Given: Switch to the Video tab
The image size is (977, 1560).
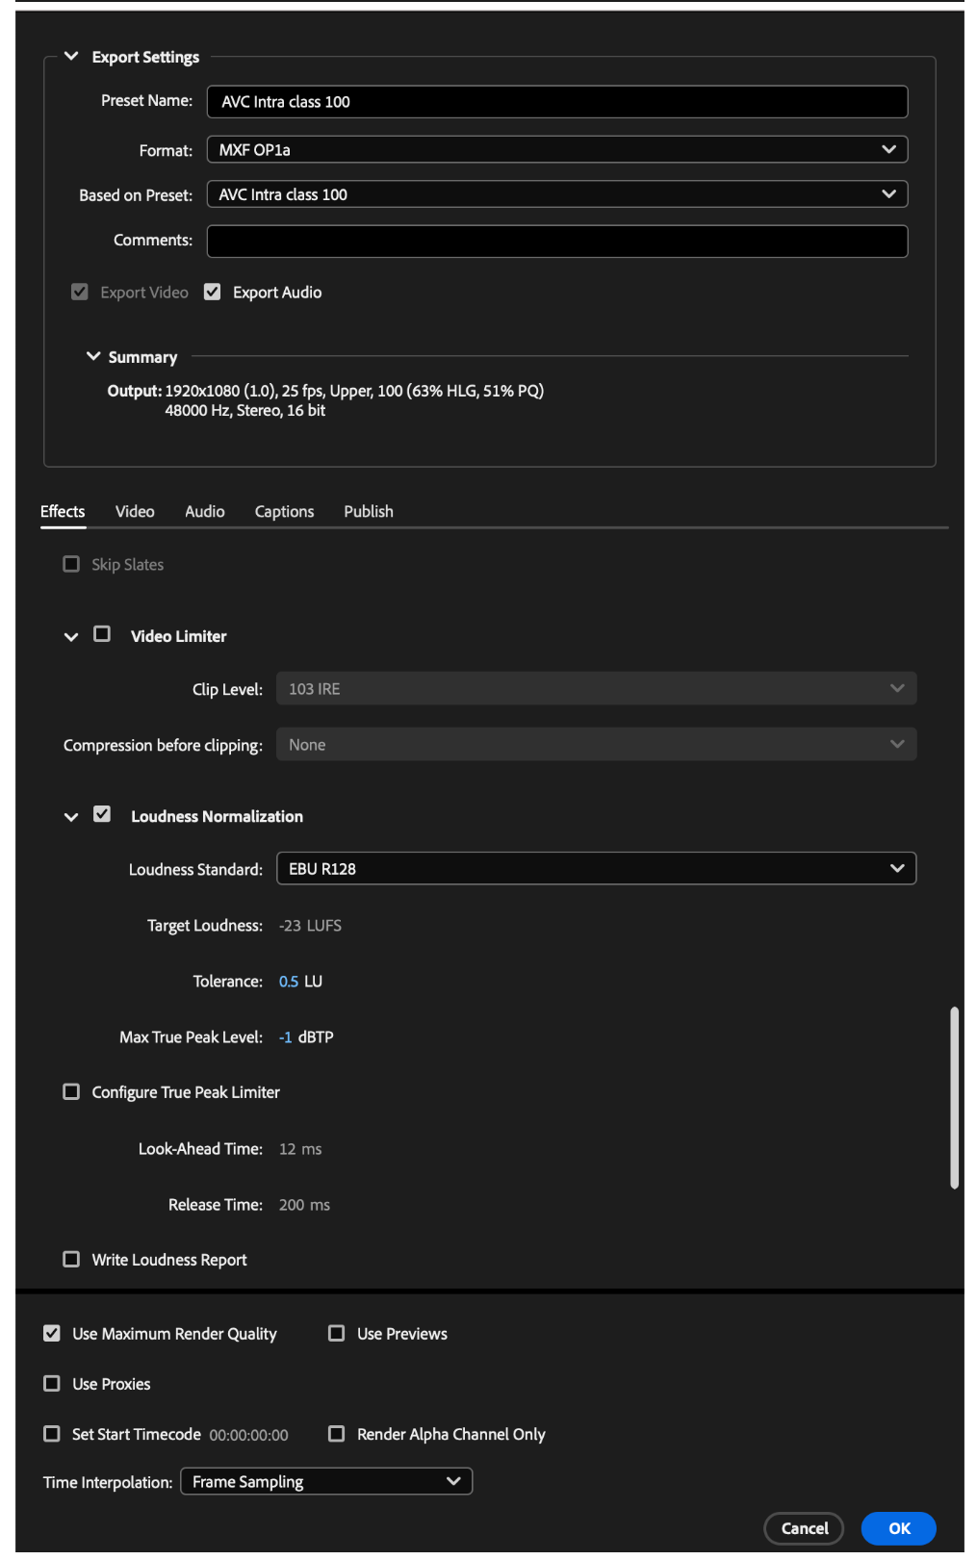Looking at the screenshot, I should [135, 512].
